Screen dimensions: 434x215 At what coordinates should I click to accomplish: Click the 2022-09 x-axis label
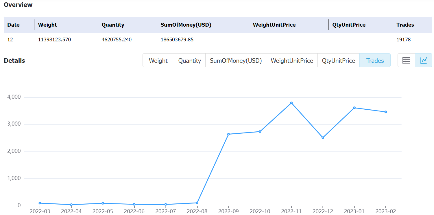point(228,212)
